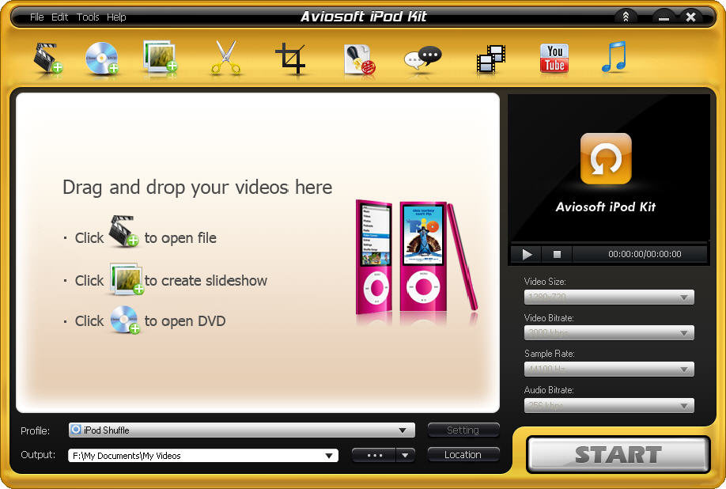Viewport: 726px width, 489px height.
Task: Click the pink iPod nano image
Action: point(416,257)
